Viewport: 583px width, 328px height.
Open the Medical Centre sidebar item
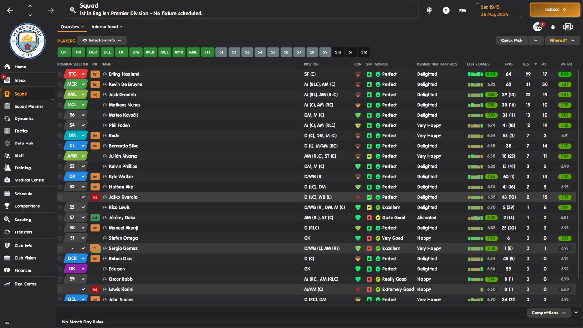pos(29,180)
